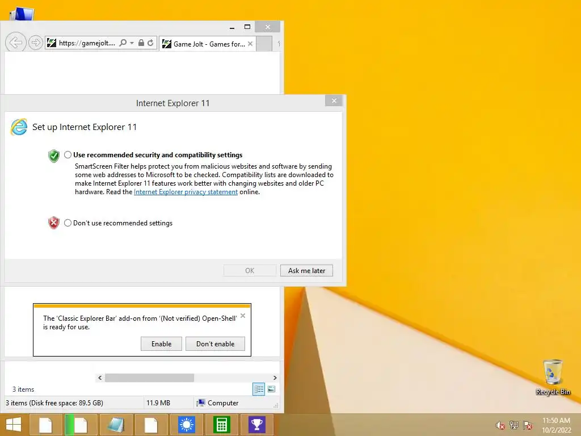The height and width of the screenshot is (436, 581).
Task: Click the Refresh icon in address bar
Action: click(150, 43)
